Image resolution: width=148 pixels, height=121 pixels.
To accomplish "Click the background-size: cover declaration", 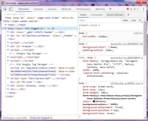I will [x=99, y=113].
